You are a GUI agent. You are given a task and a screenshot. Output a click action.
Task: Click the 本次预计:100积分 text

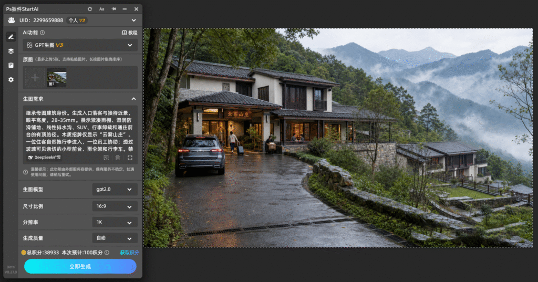(82, 253)
